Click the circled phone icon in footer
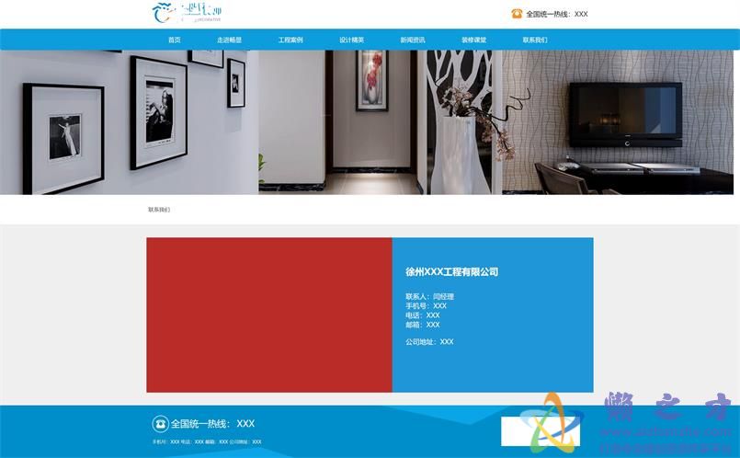This screenshot has width=740, height=458. (x=160, y=424)
